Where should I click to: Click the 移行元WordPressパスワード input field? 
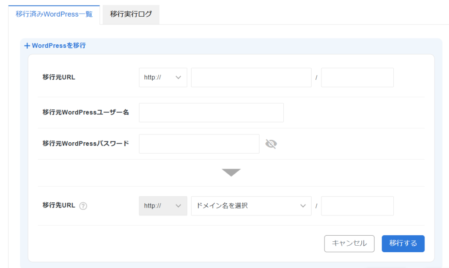199,143
